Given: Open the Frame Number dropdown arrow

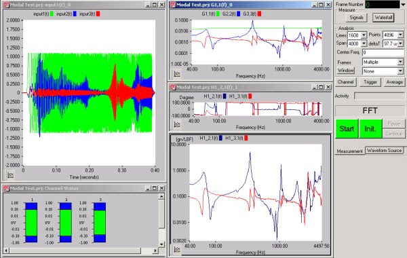Looking at the screenshot, I should tap(403, 5).
